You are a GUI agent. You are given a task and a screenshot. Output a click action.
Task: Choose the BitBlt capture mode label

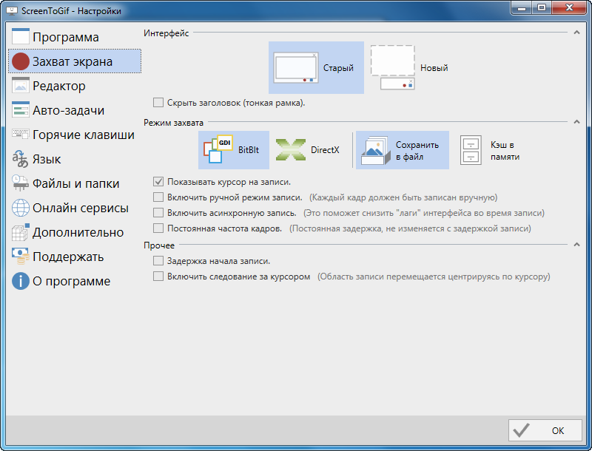[x=249, y=149]
